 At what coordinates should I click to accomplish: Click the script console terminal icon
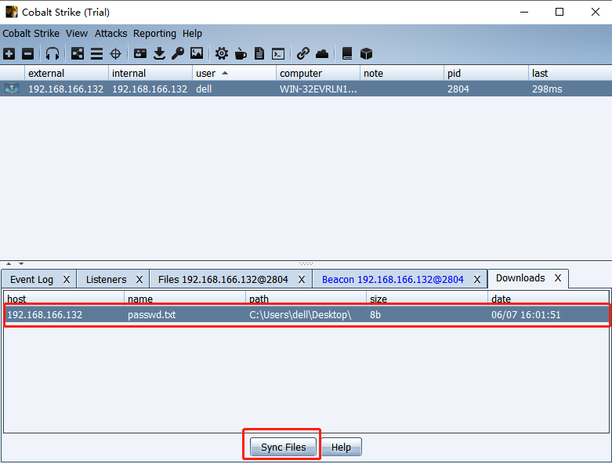tap(278, 53)
